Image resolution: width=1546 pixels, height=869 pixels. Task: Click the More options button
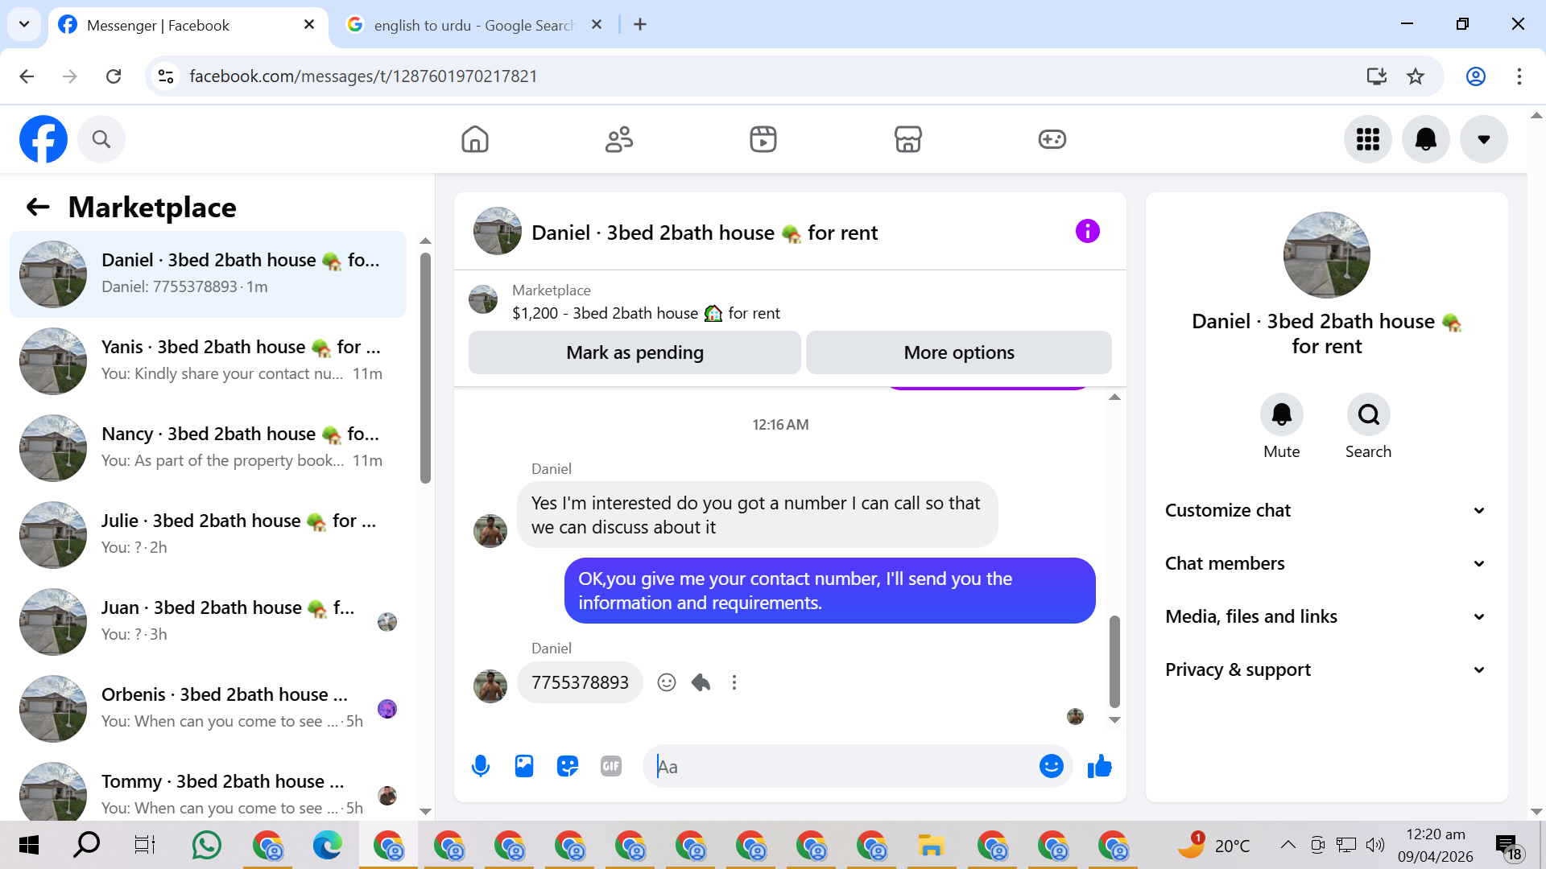958,352
